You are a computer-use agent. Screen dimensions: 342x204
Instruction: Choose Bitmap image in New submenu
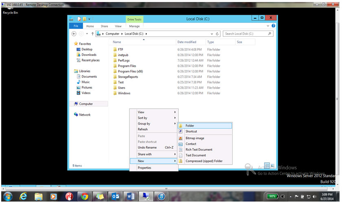205,138
